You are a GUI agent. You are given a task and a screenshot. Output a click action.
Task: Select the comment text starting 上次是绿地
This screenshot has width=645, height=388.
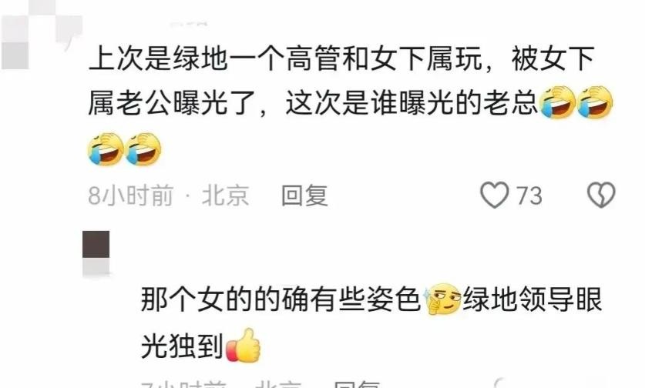(341, 81)
